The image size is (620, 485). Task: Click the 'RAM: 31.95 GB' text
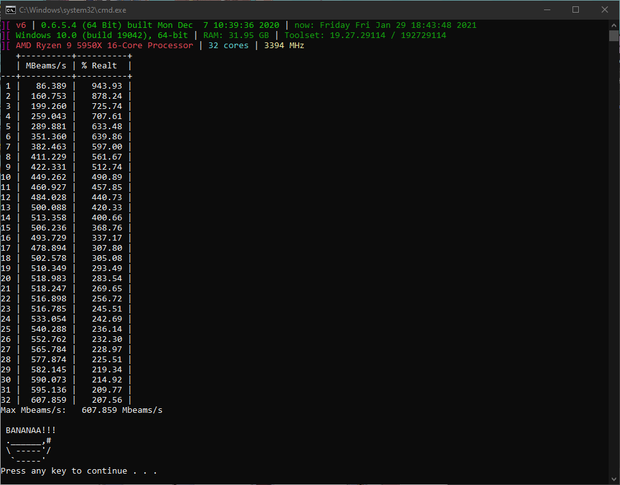pyautogui.click(x=236, y=35)
